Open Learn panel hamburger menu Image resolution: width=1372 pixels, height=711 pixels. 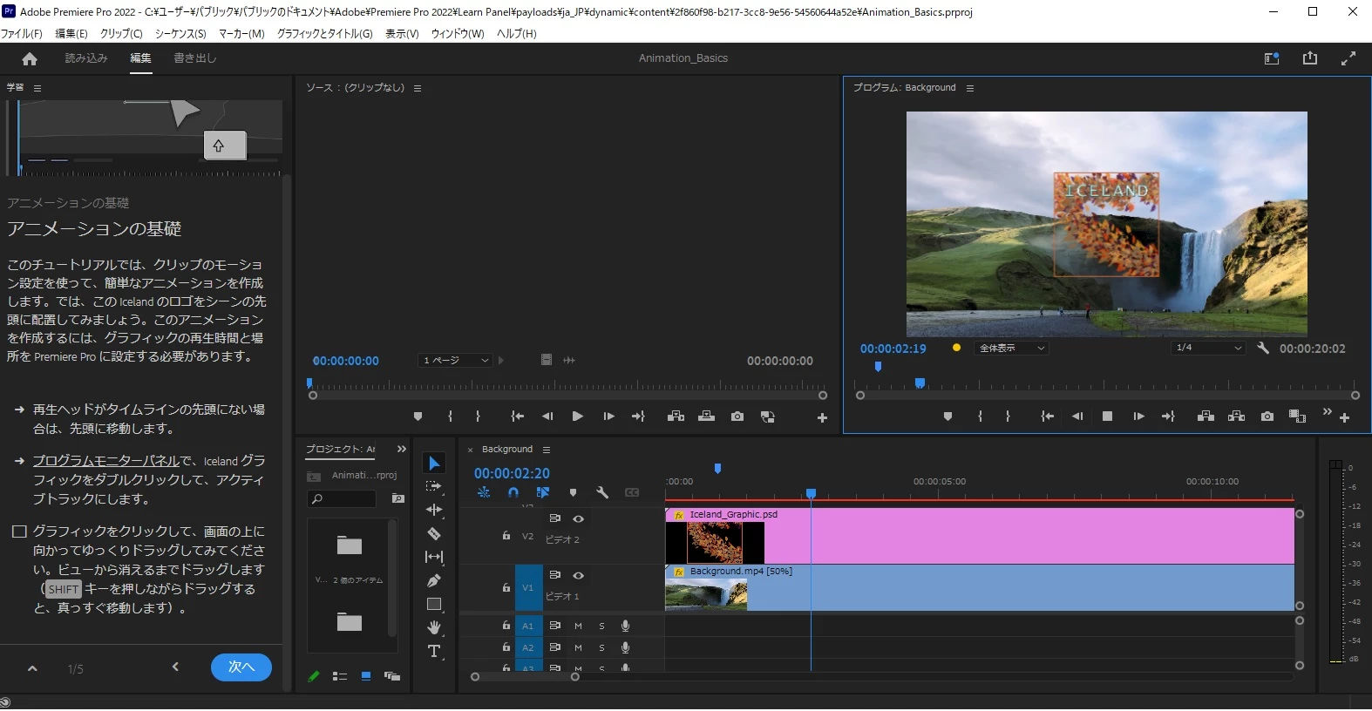click(x=37, y=88)
